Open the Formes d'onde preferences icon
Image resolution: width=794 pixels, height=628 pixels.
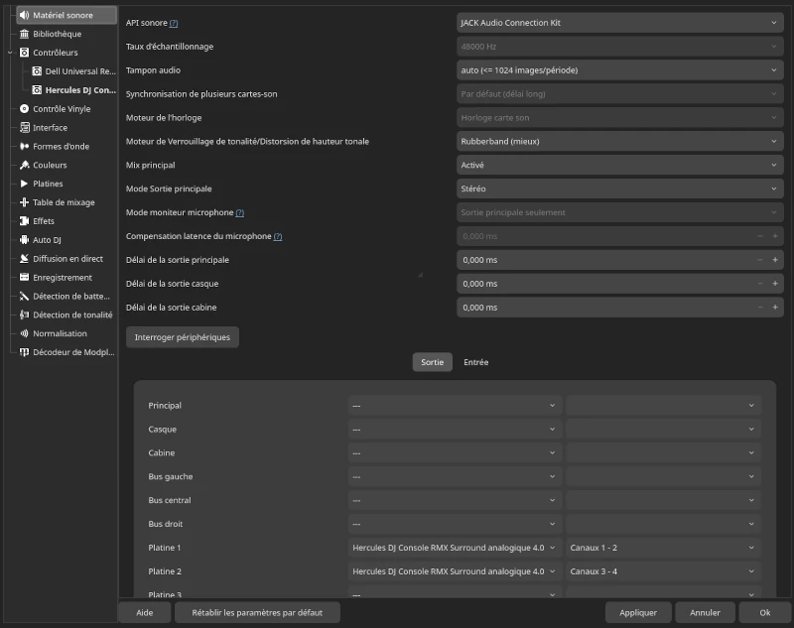click(24, 146)
